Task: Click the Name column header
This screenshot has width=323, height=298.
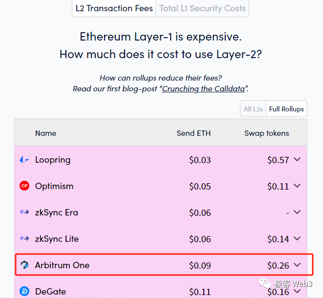Action: click(x=45, y=133)
